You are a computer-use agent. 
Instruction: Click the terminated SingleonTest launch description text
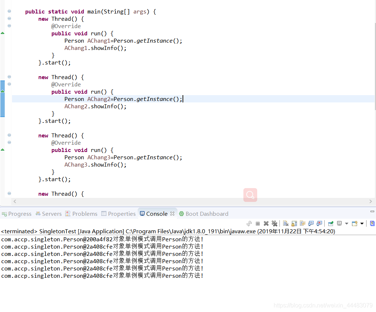coord(168,231)
